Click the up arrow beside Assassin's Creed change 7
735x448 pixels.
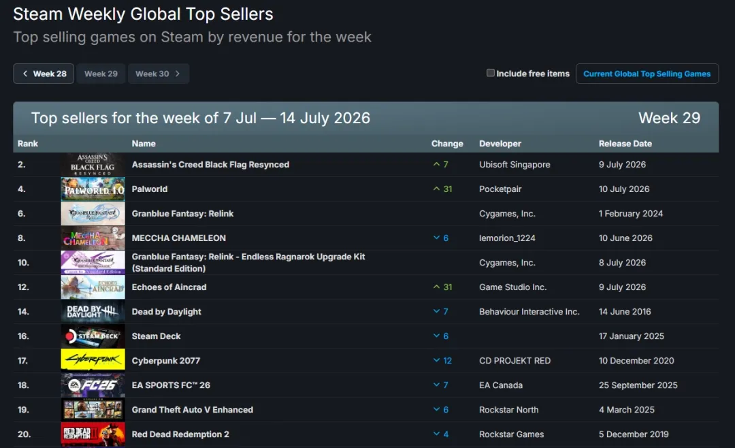pos(436,165)
